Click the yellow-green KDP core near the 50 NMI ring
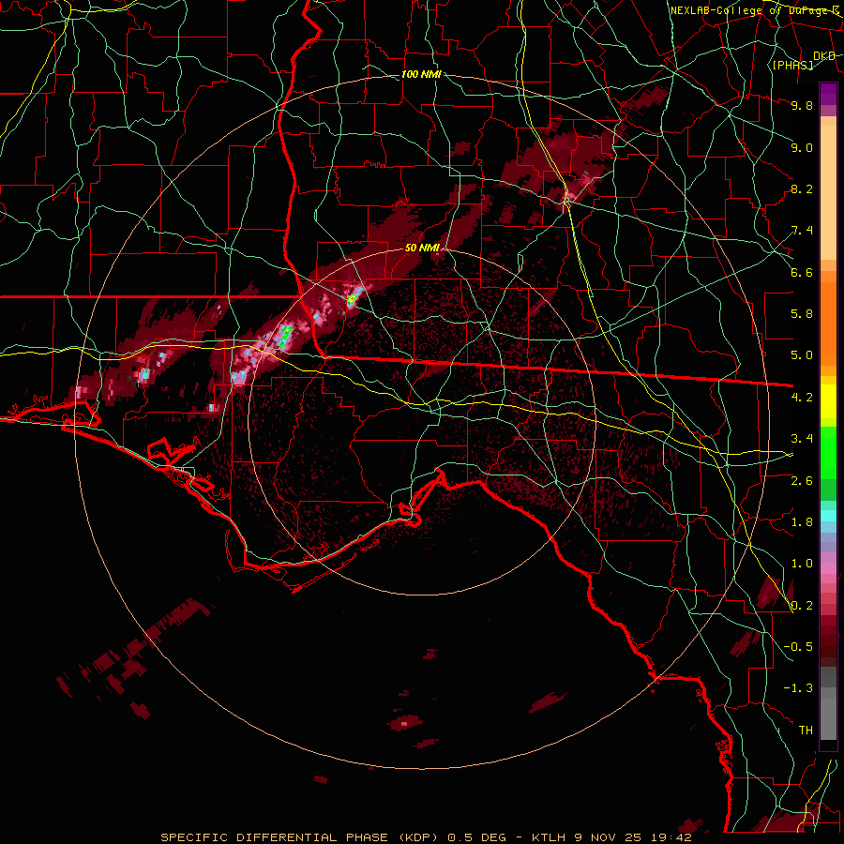The height and width of the screenshot is (844, 844). (x=352, y=297)
